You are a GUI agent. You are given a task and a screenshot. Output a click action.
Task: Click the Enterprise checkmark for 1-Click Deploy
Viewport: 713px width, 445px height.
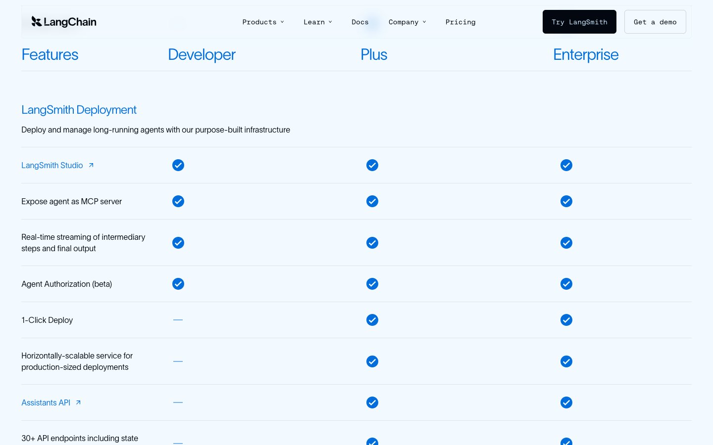coord(566,320)
